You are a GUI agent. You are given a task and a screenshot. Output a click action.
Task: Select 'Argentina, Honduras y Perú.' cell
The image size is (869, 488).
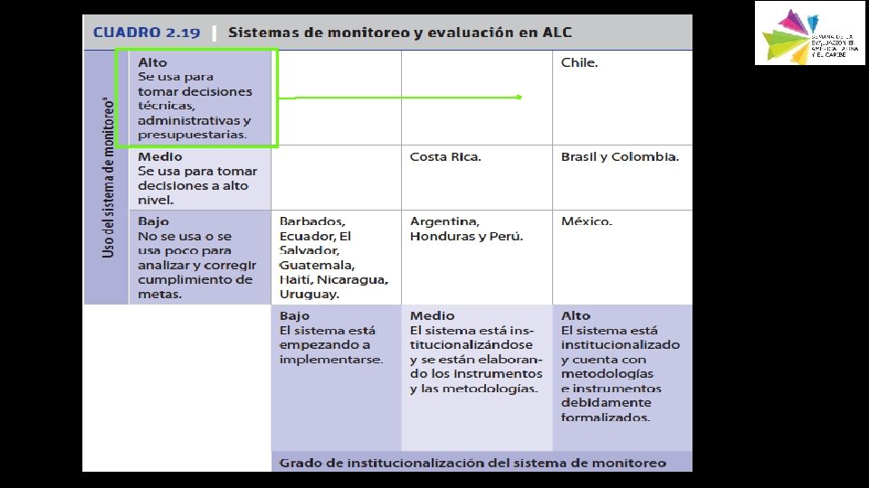477,258
